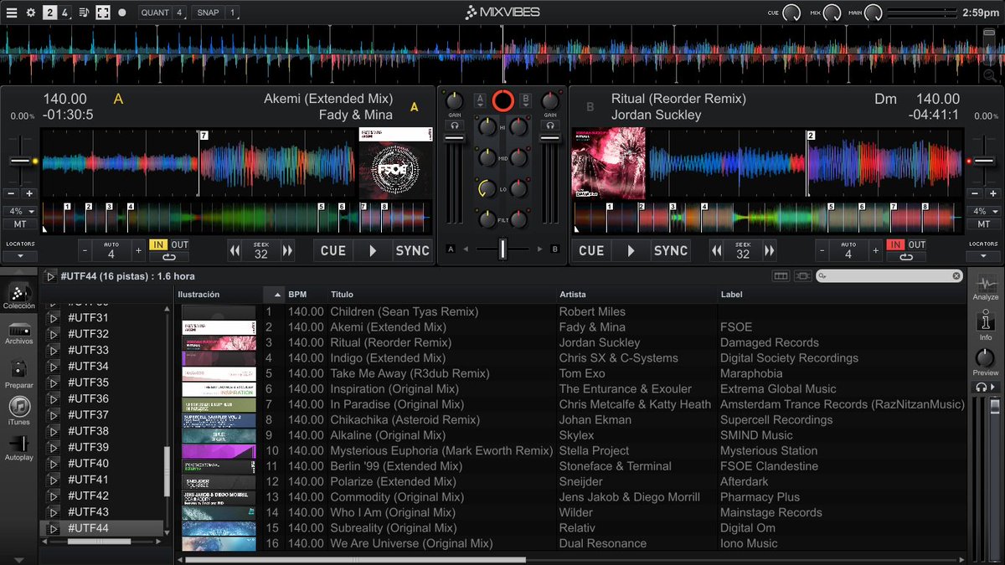Open the Archivos tab
The width and height of the screenshot is (1005, 565).
click(19, 334)
